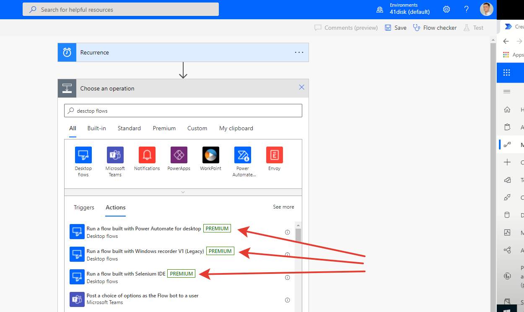Select the Microsoft Teams connector icon
This screenshot has height=312, width=524.
tap(115, 155)
